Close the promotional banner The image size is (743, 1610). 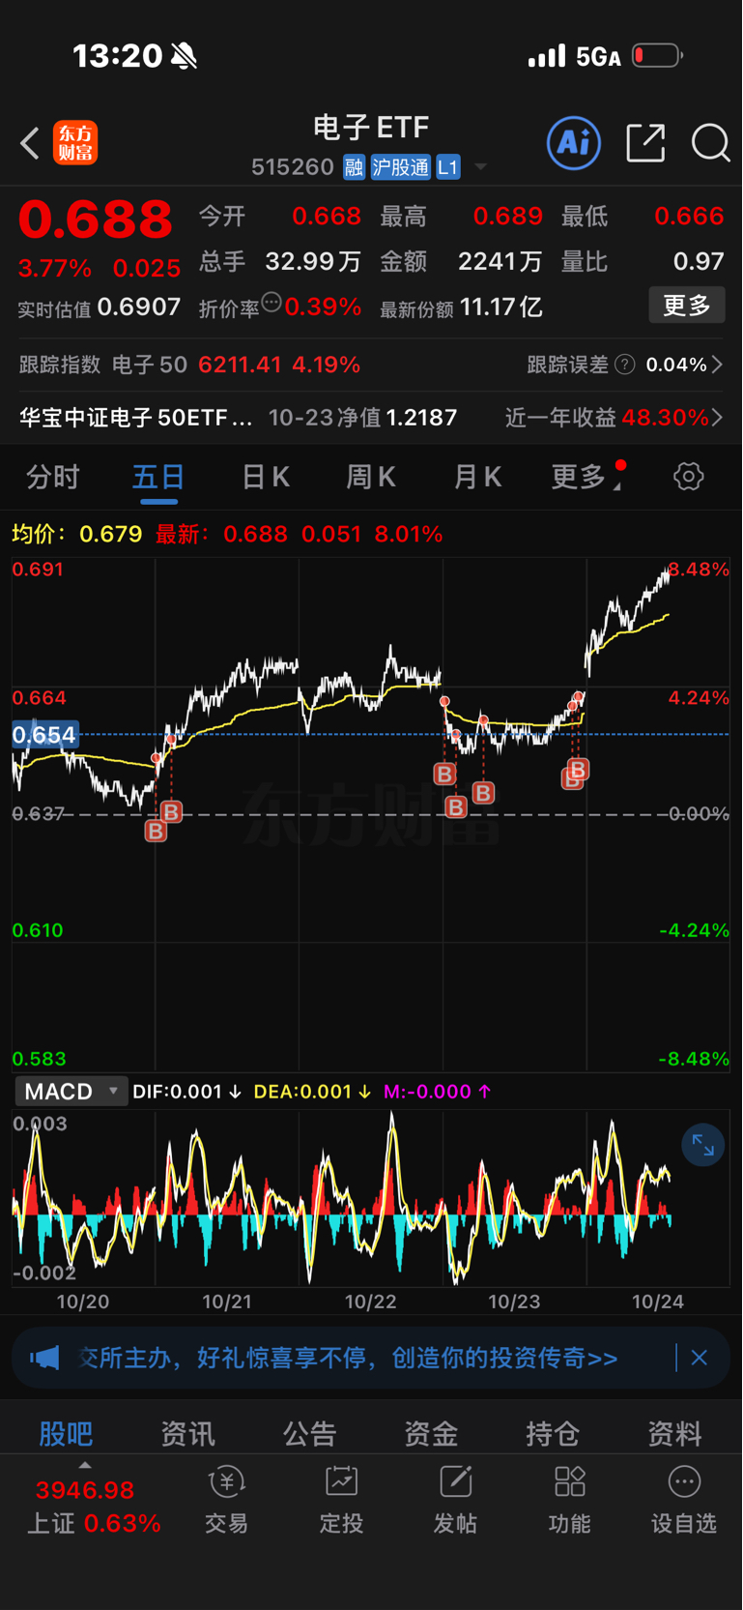700,1358
